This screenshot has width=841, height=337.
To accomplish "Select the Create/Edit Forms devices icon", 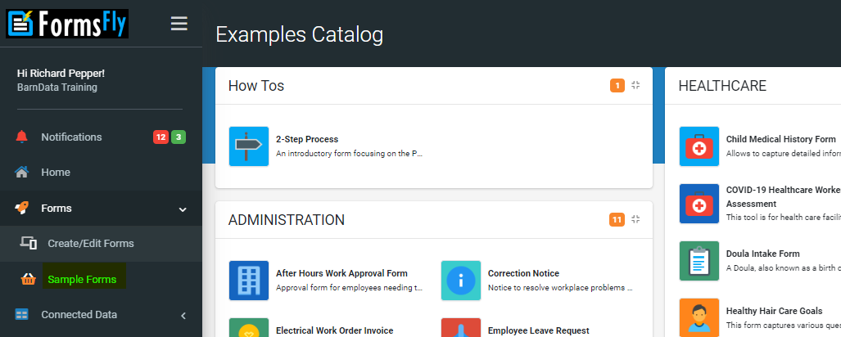I will [x=29, y=243].
